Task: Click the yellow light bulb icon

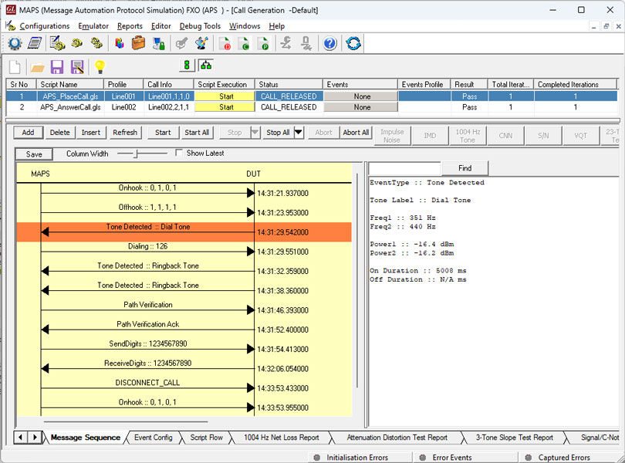Action: click(100, 66)
